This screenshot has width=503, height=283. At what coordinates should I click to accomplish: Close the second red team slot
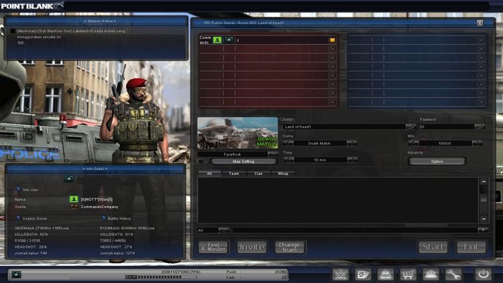pyautogui.click(x=332, y=49)
